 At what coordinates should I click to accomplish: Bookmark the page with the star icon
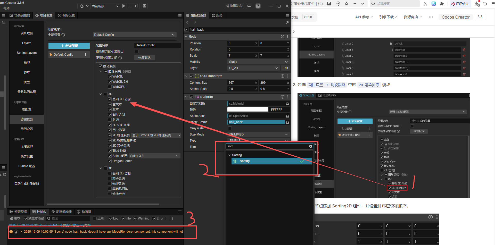tap(346, 4)
